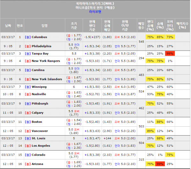Click bet count 524 for Winnipeg game
191x169 pixels.
point(141,91)
